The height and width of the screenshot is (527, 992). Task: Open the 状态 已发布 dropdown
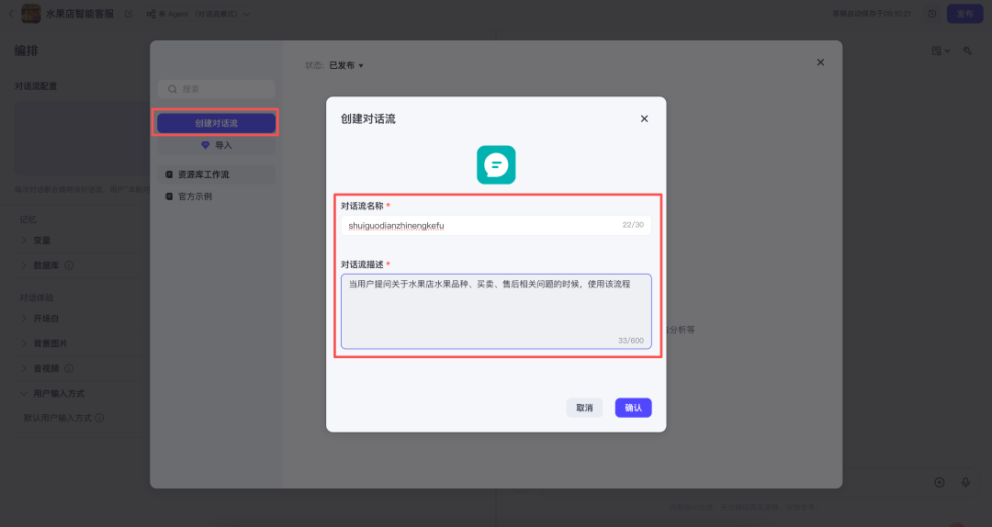point(345,65)
